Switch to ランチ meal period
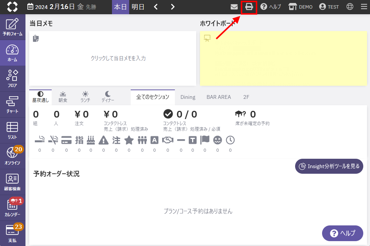The height and width of the screenshot is (246, 370). (x=85, y=97)
